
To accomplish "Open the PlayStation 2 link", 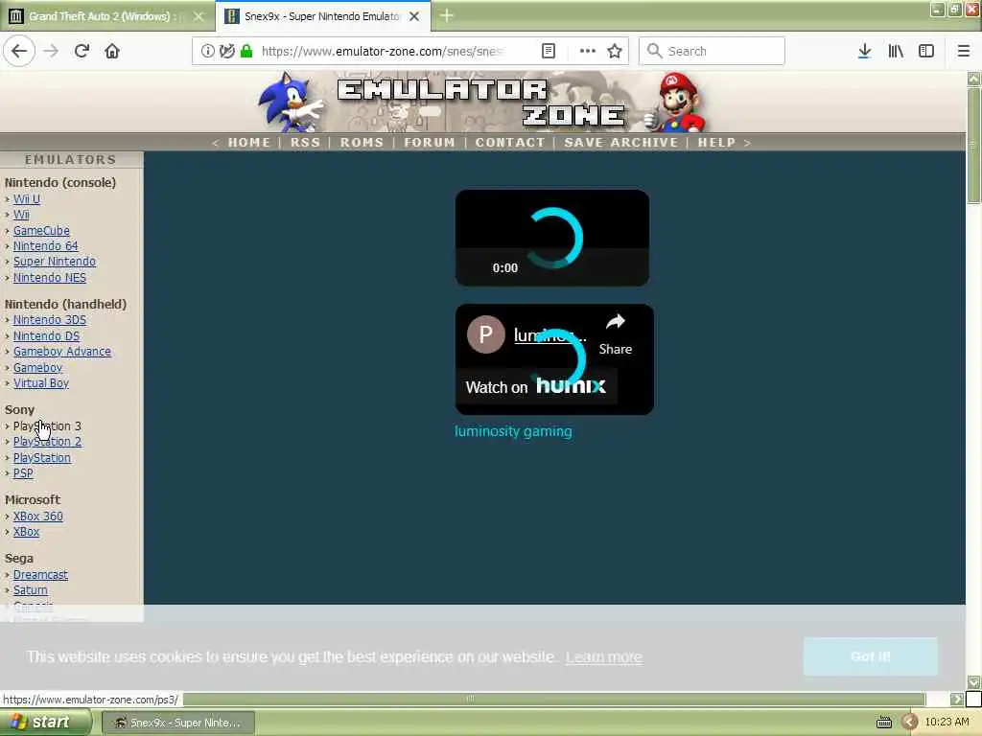I will click(47, 441).
